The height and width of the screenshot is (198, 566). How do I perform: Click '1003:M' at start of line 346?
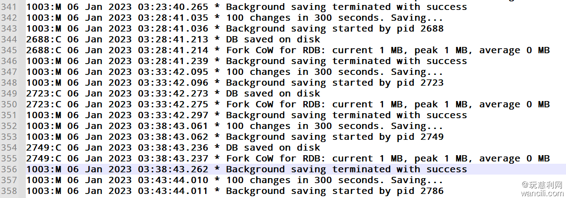click(x=43, y=61)
